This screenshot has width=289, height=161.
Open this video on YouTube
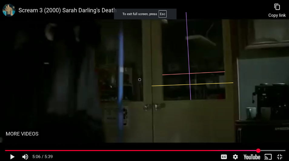click(x=252, y=157)
